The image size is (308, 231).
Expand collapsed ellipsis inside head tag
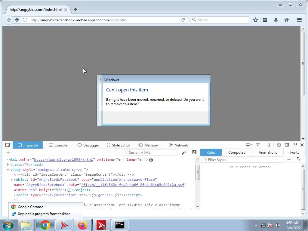[x=26, y=165]
